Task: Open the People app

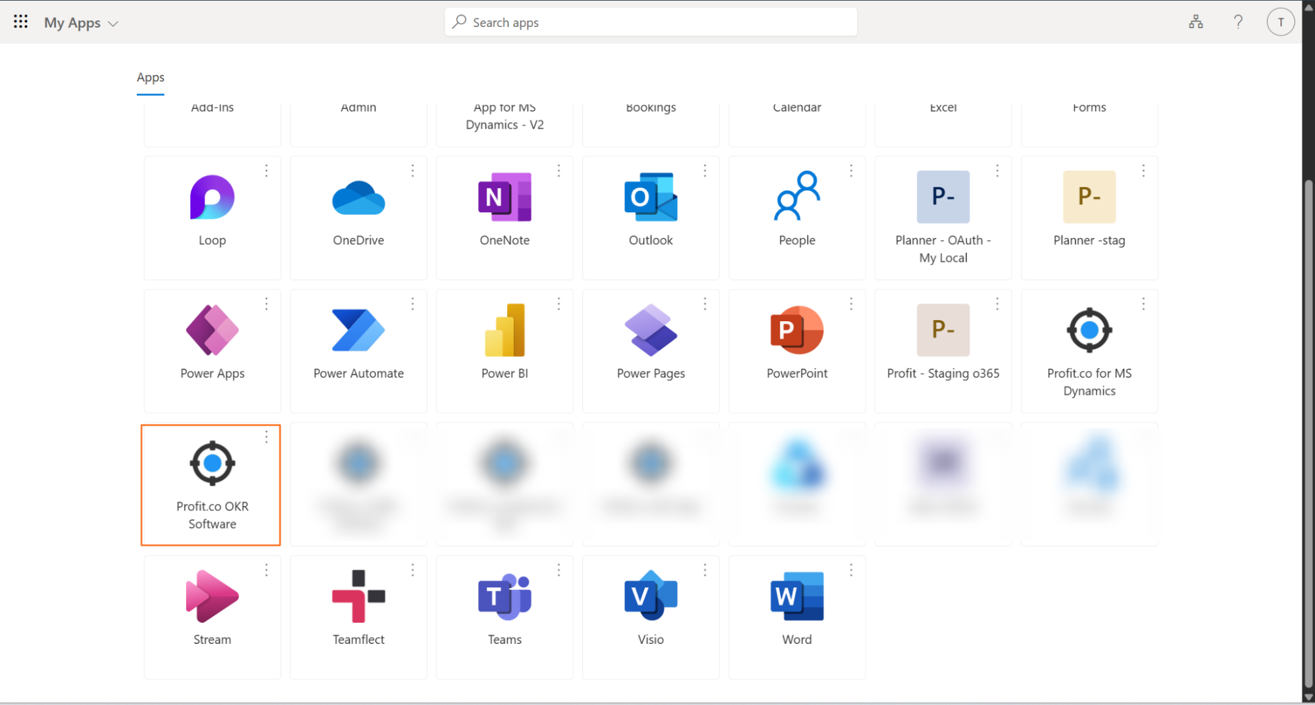Action: [x=797, y=217]
